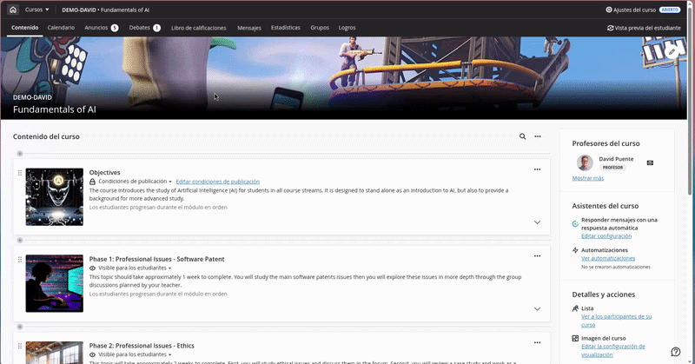695x364 pixels.
Task: Open Phase 1: Professional Issues - Software Patent
Action: 157,259
